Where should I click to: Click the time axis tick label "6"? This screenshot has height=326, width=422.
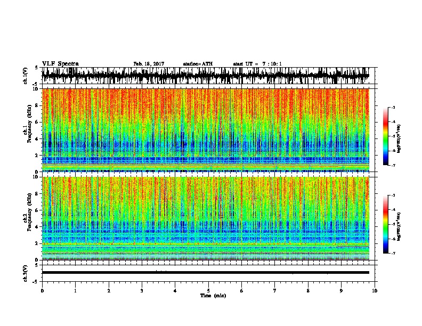242,291
